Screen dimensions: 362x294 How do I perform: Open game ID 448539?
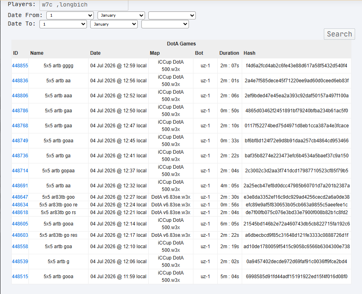coord(20,262)
